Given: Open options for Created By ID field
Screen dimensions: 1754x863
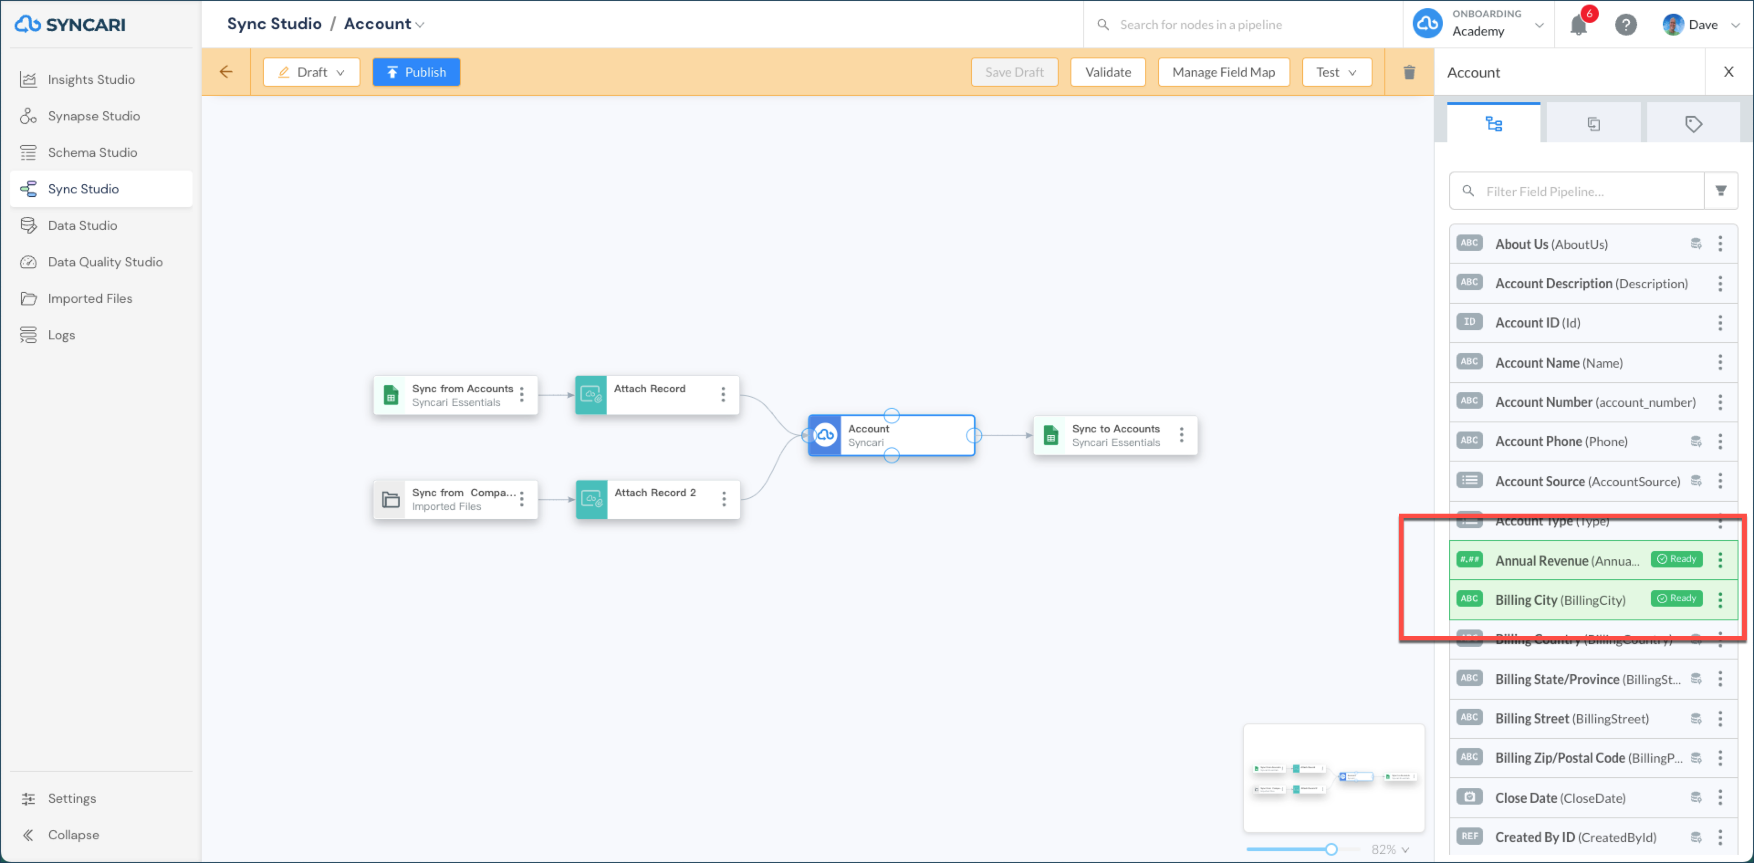Looking at the screenshot, I should point(1720,837).
